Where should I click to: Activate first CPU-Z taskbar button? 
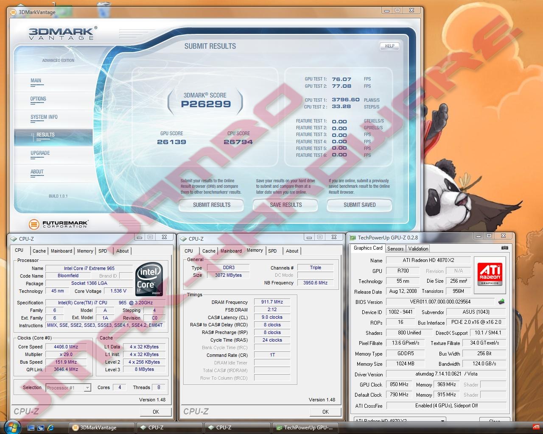(170, 427)
